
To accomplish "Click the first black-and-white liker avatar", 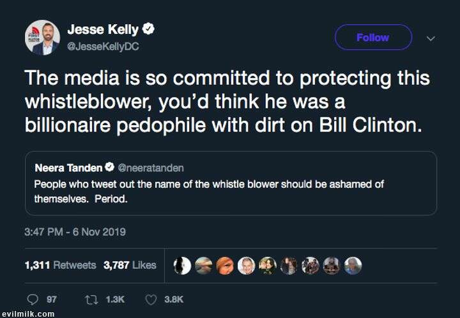I will [x=183, y=266].
